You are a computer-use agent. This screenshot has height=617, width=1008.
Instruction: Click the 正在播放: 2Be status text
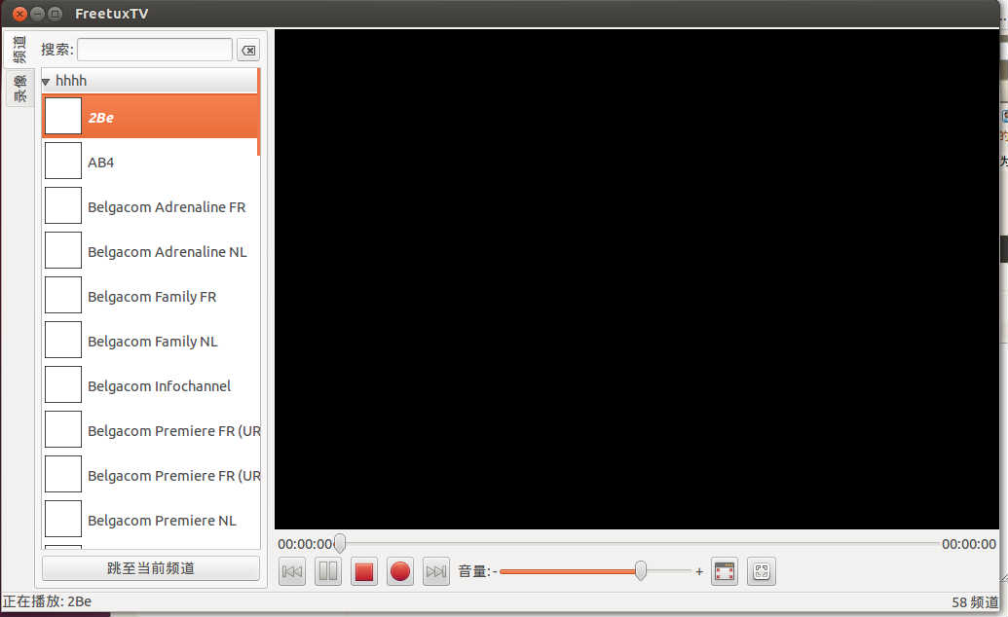(x=47, y=601)
